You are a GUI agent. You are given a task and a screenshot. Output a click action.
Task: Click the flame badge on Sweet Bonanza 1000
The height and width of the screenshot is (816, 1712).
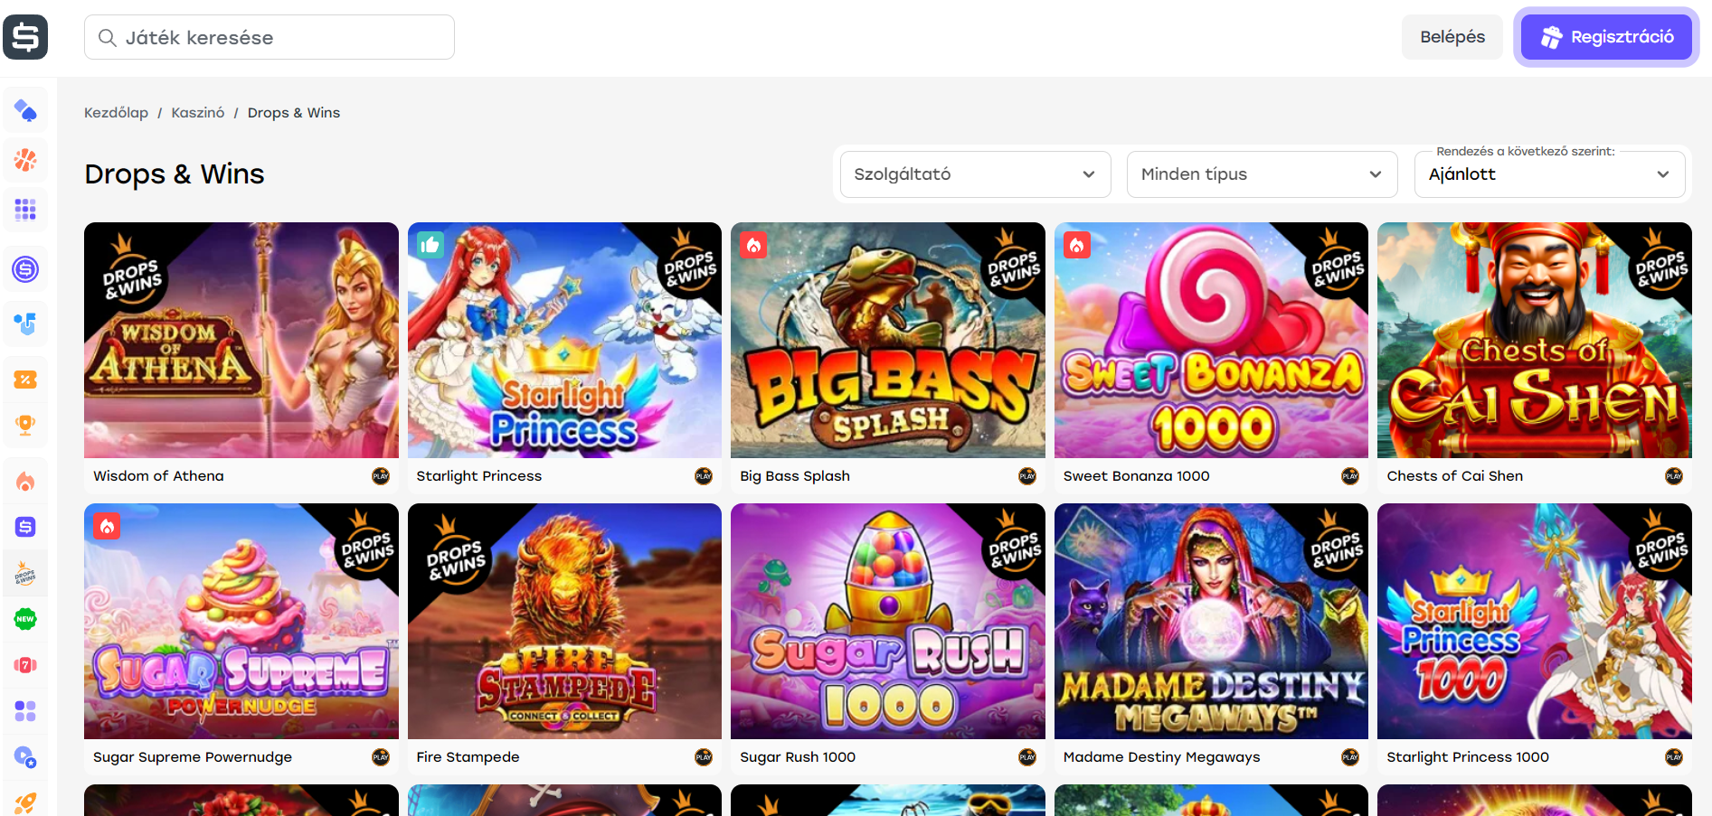click(1076, 245)
